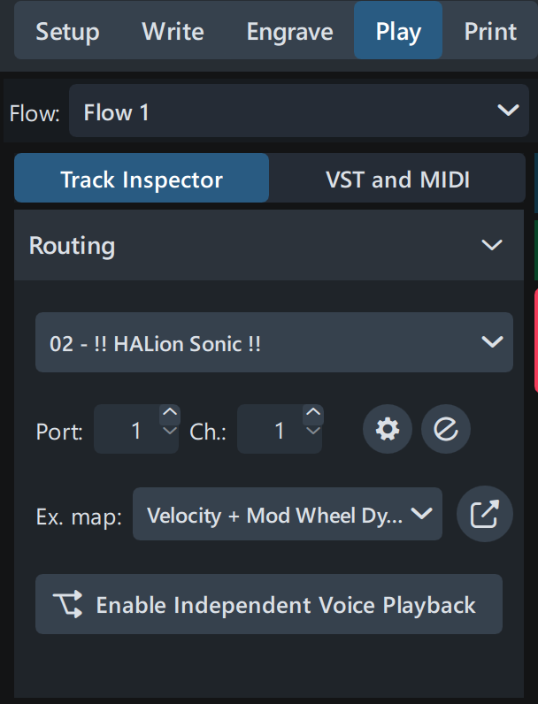Open the expression map dropdown
The image size is (538, 704).
pos(287,515)
